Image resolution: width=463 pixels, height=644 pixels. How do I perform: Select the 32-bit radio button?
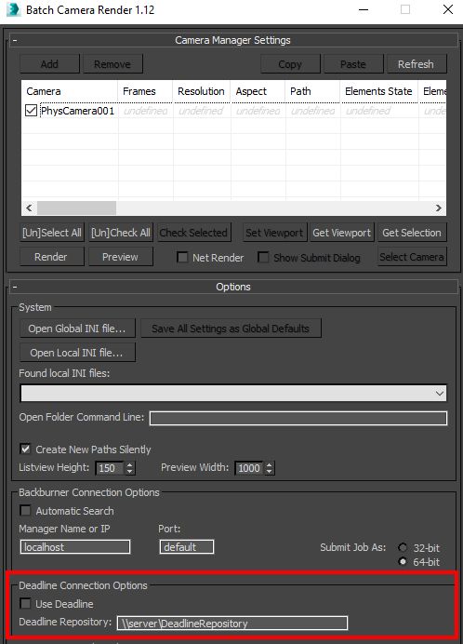coord(403,547)
